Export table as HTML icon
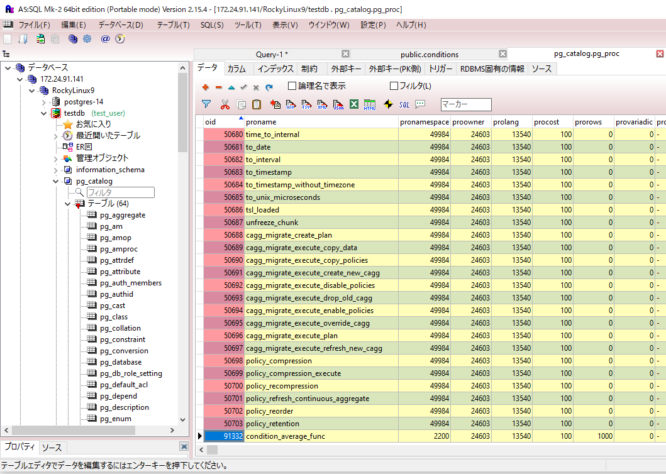Screen dimensions: 666x474 click(370, 104)
